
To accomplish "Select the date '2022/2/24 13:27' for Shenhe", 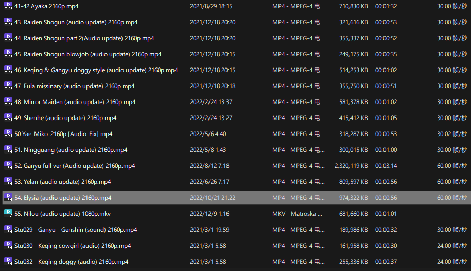I will pyautogui.click(x=211, y=118).
